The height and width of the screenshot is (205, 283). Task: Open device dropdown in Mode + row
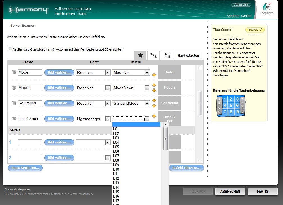[107, 88]
